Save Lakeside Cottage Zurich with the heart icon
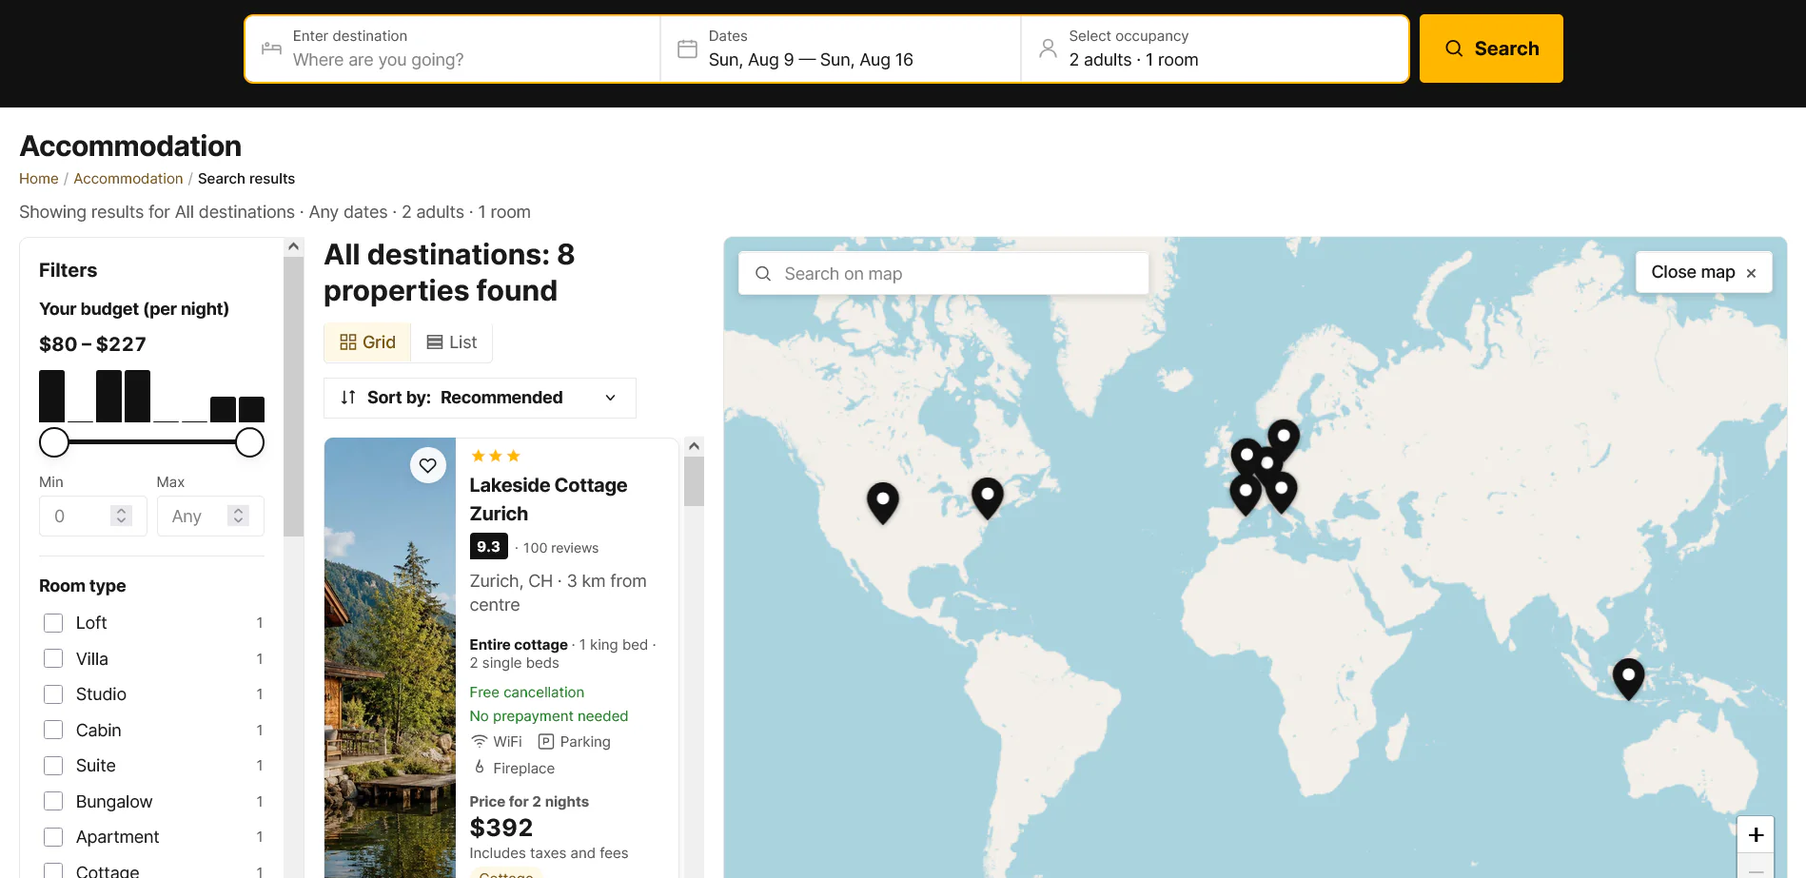 point(428,465)
